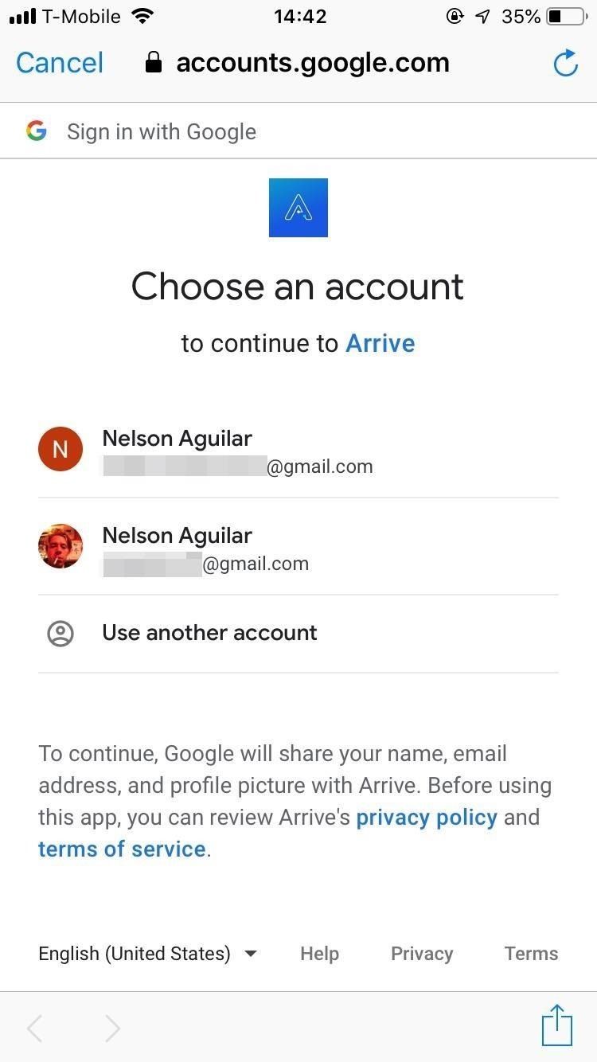Tap the red N account avatar
This screenshot has width=597, height=1062.
60,449
